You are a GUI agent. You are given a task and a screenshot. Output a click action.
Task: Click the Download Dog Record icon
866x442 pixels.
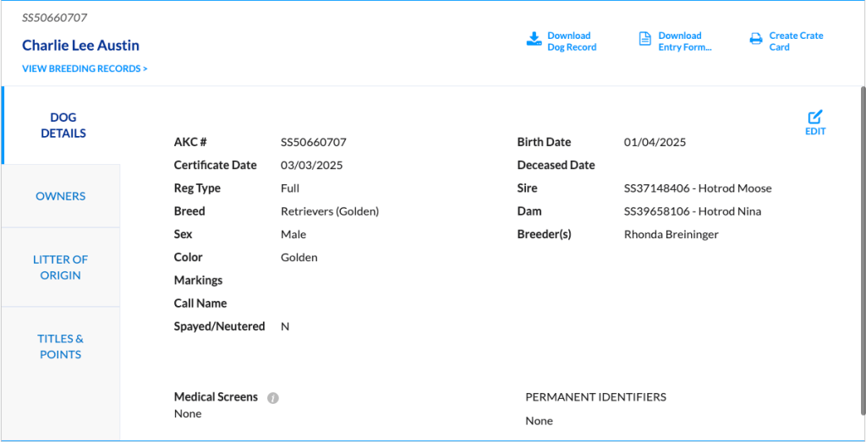(x=534, y=40)
